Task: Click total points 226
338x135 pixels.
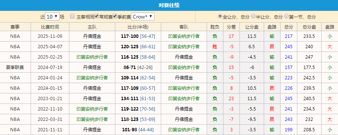Action: click(289, 88)
